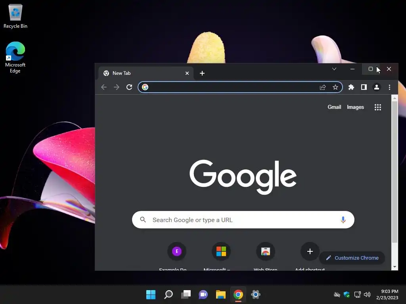Viewport: 406px width, 304px height.
Task: Click the tray icon left of Windows Security
Action: click(x=337, y=294)
